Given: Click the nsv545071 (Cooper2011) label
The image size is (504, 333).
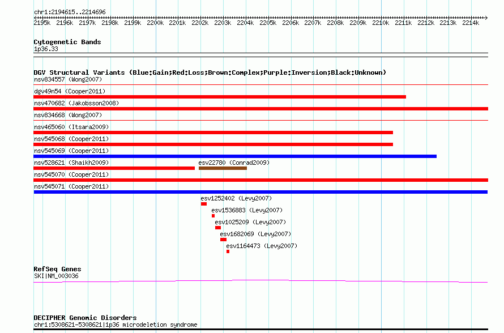Looking at the screenshot, I should click(71, 186).
